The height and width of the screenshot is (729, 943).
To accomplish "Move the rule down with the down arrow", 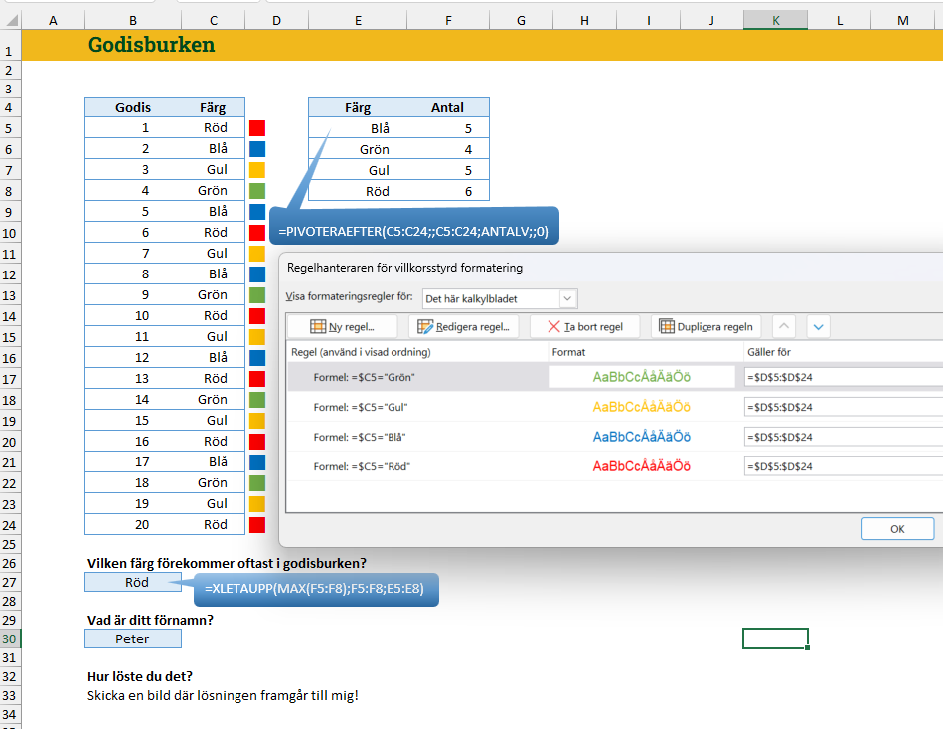I will point(818,327).
